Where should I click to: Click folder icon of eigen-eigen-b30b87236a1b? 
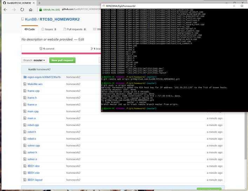(25, 77)
